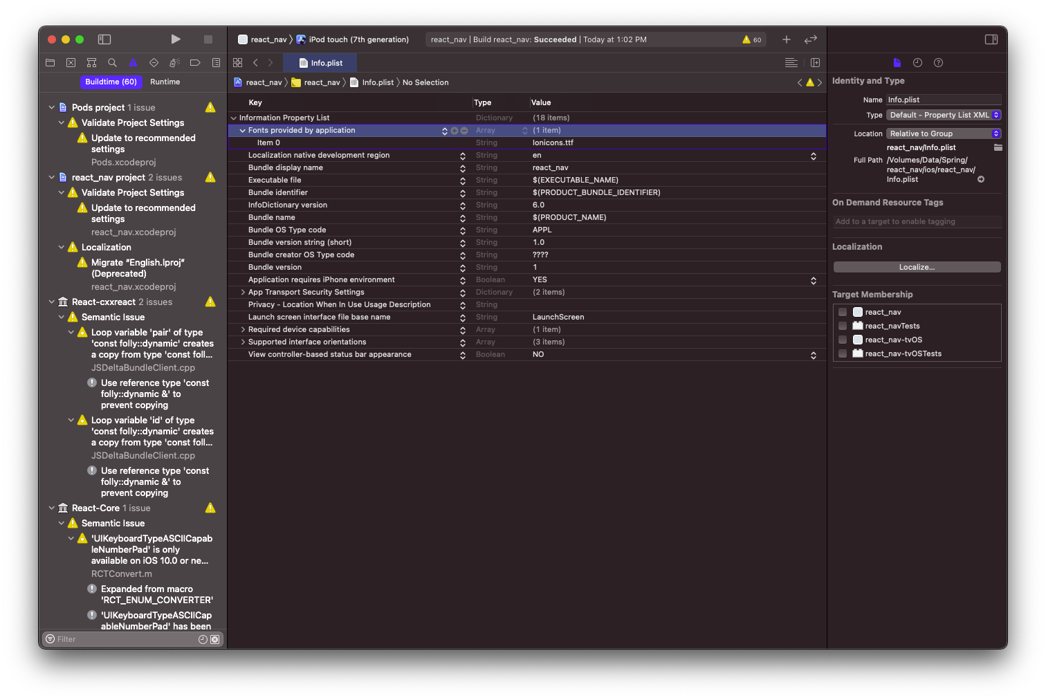Open the Library with the plus button
1046x700 pixels.
pyautogui.click(x=787, y=39)
